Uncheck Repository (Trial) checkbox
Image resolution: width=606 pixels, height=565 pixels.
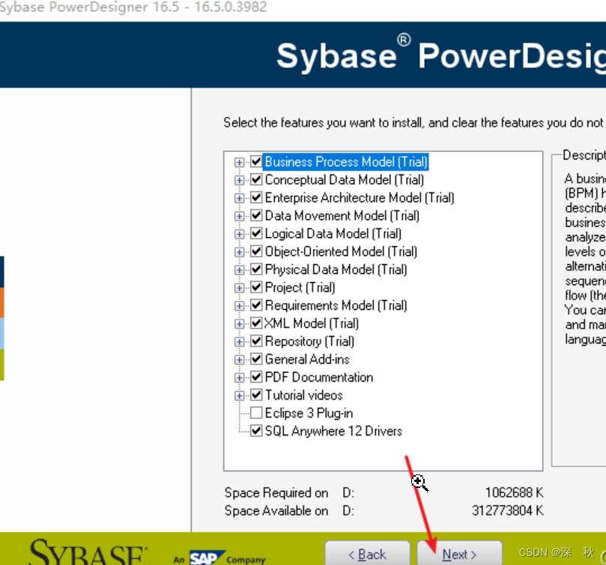tap(256, 341)
